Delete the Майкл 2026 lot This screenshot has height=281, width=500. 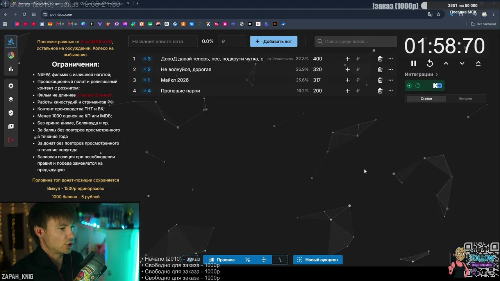380,80
